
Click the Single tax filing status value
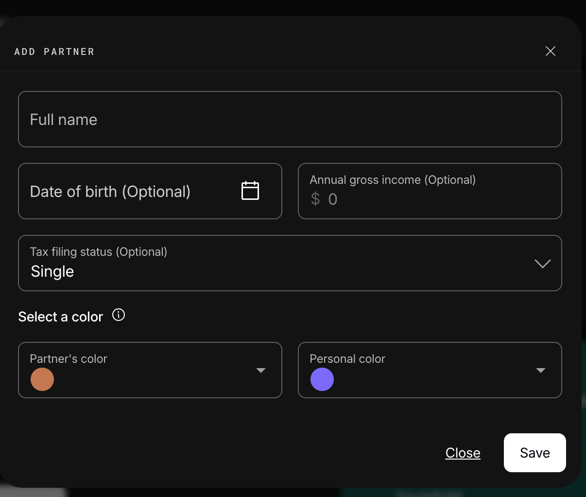click(52, 271)
